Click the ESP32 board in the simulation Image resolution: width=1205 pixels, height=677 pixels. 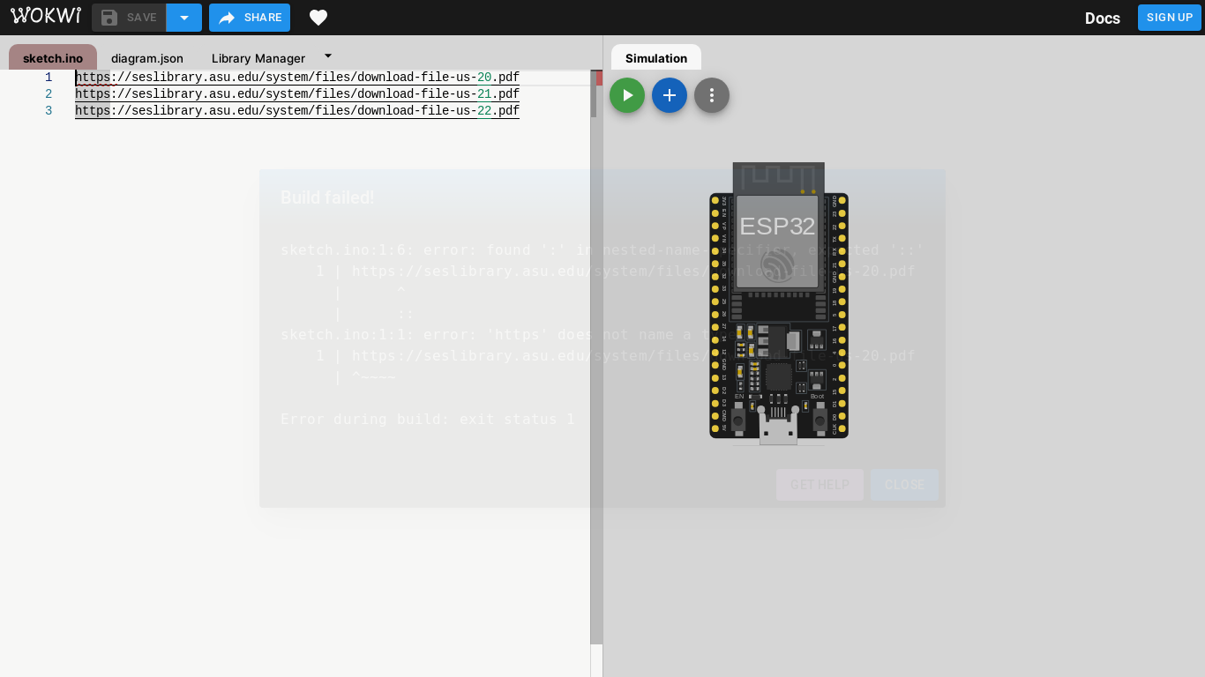tap(779, 303)
